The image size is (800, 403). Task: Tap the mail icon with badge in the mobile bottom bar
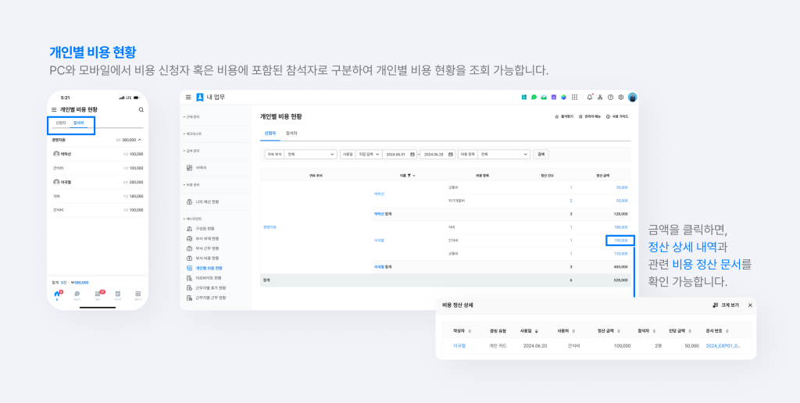[98, 294]
